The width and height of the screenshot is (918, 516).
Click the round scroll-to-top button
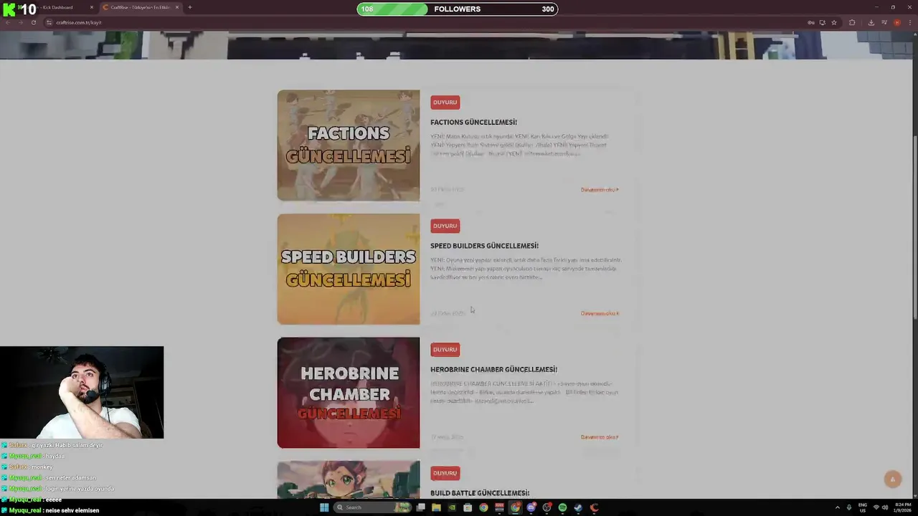893,479
